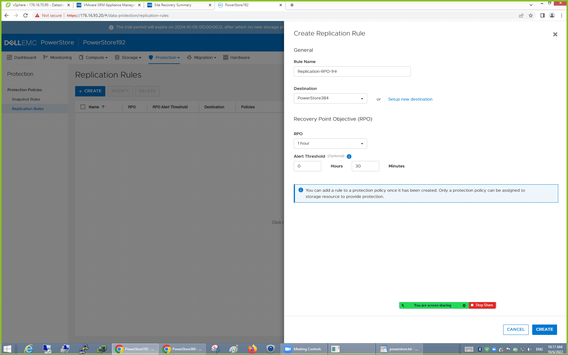Close the Site Recovery Summary tab
Image resolution: width=568 pixels, height=355 pixels.
pyautogui.click(x=210, y=5)
